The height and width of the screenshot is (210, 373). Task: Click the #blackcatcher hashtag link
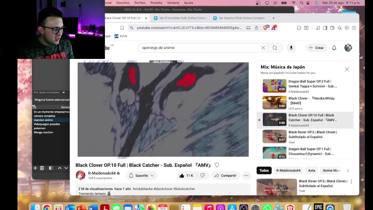(x=184, y=189)
